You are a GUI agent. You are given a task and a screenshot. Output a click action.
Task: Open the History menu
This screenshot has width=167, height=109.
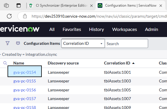pos(97,29)
